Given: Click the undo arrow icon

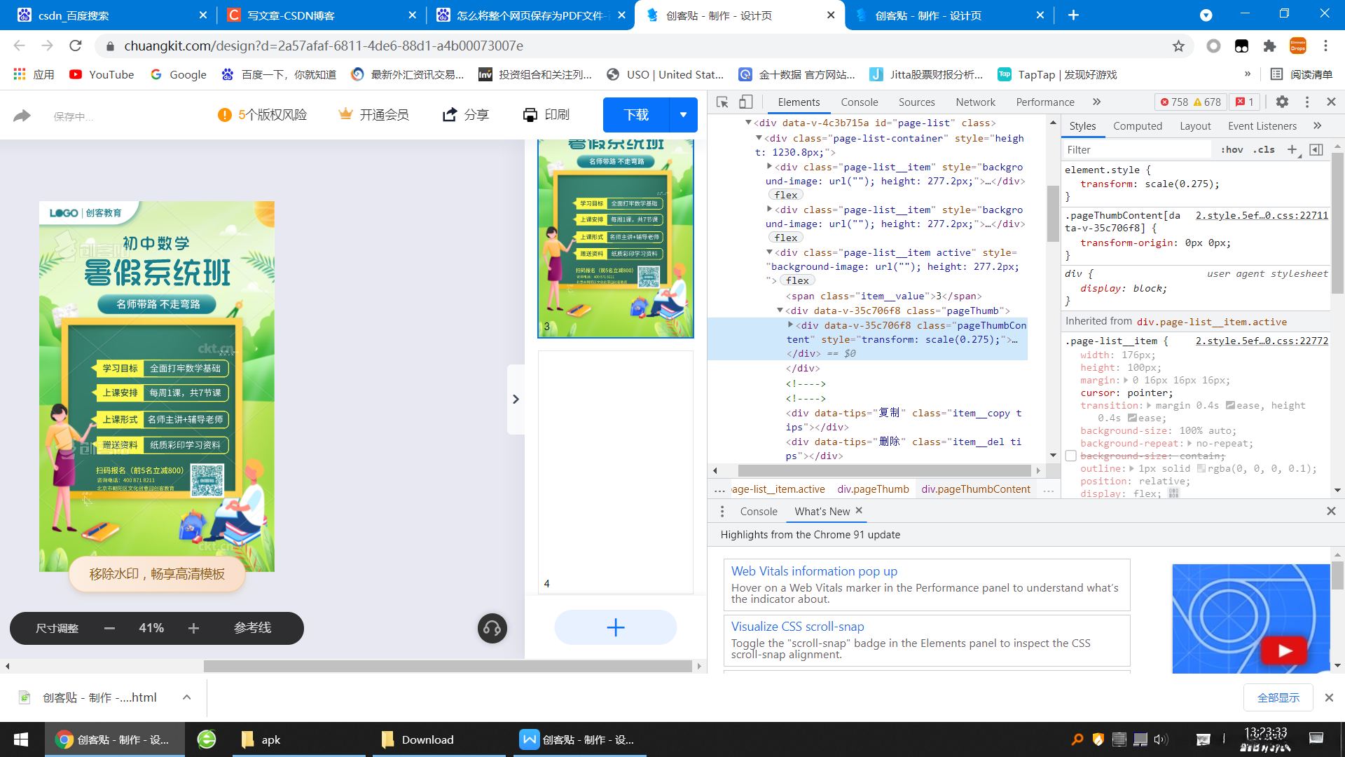Looking at the screenshot, I should pos(22,116).
